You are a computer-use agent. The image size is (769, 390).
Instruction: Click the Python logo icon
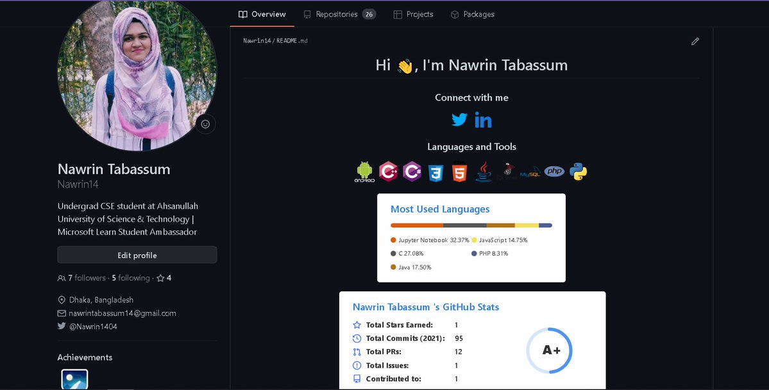[579, 172]
